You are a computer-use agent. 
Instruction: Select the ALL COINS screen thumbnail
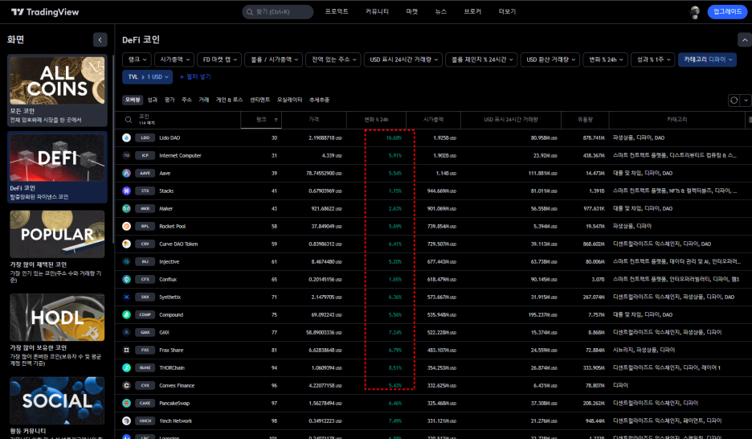click(57, 80)
